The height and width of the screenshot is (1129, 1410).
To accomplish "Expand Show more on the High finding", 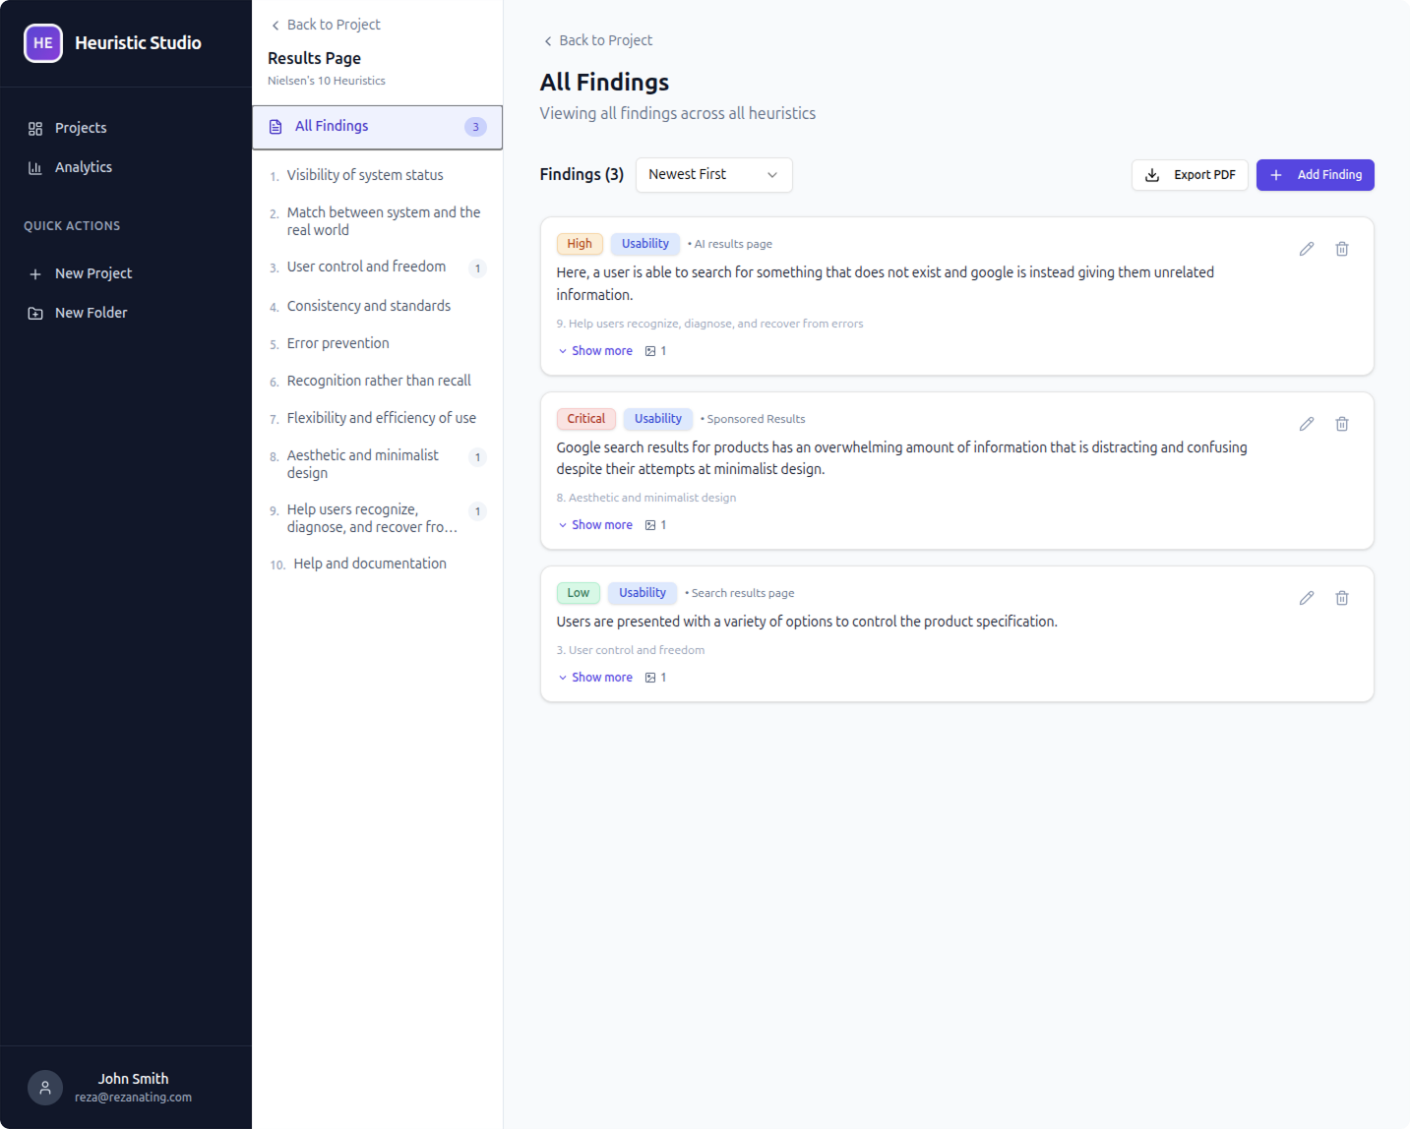I will tap(595, 350).
